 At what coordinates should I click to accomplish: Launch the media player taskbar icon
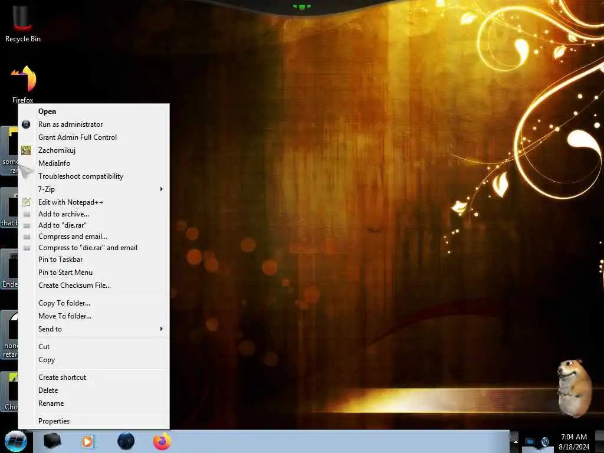pyautogui.click(x=88, y=441)
